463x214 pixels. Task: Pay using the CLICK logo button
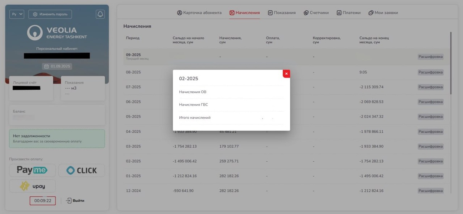pyautogui.click(x=81, y=170)
